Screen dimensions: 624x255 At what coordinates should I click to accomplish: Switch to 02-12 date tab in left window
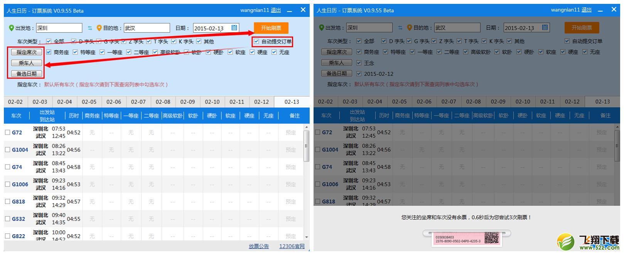tap(261, 102)
